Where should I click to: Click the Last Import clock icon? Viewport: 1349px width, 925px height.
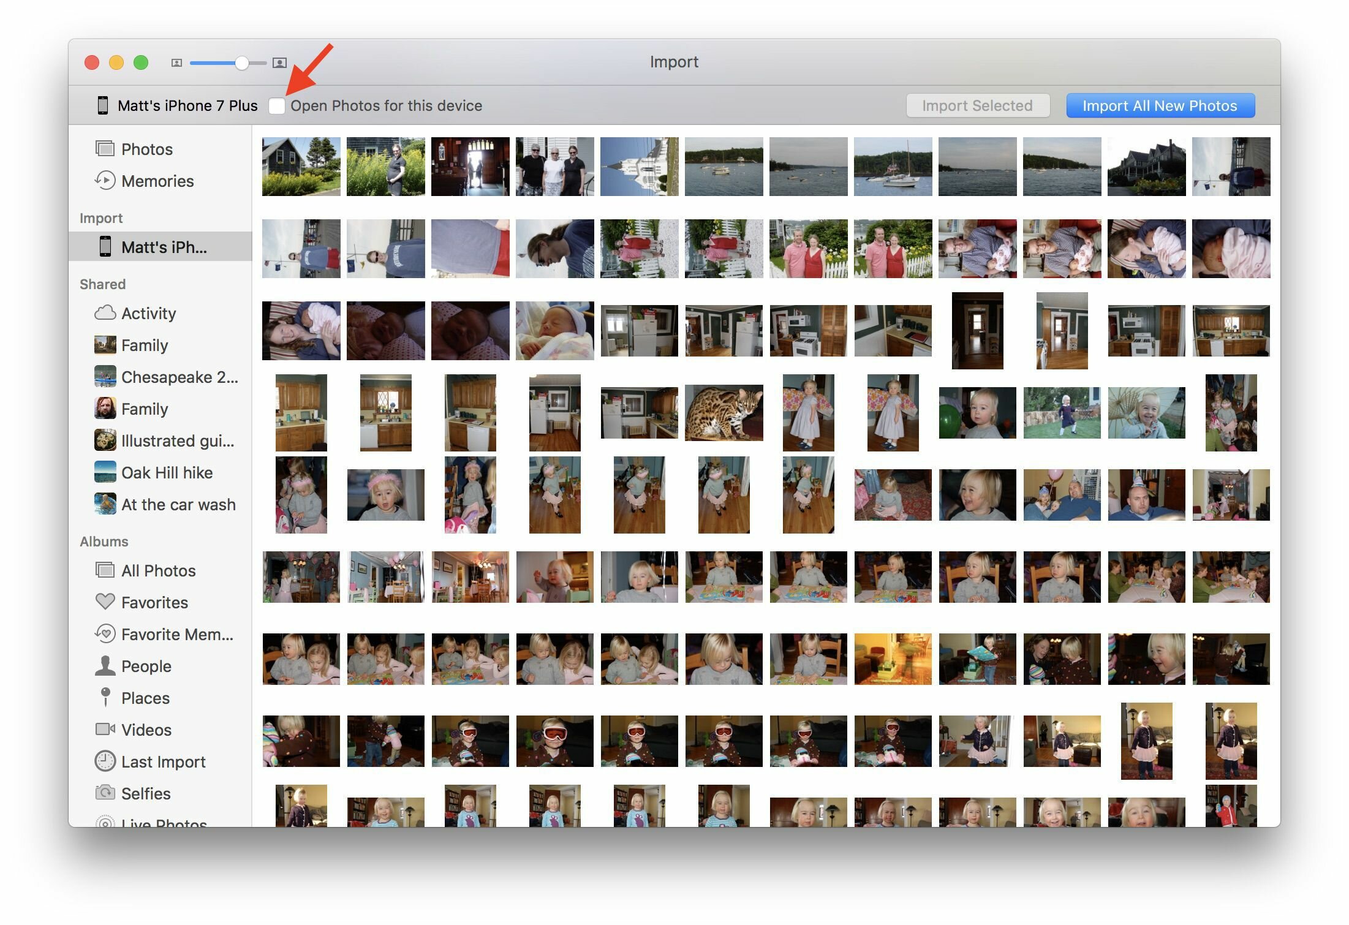click(105, 761)
